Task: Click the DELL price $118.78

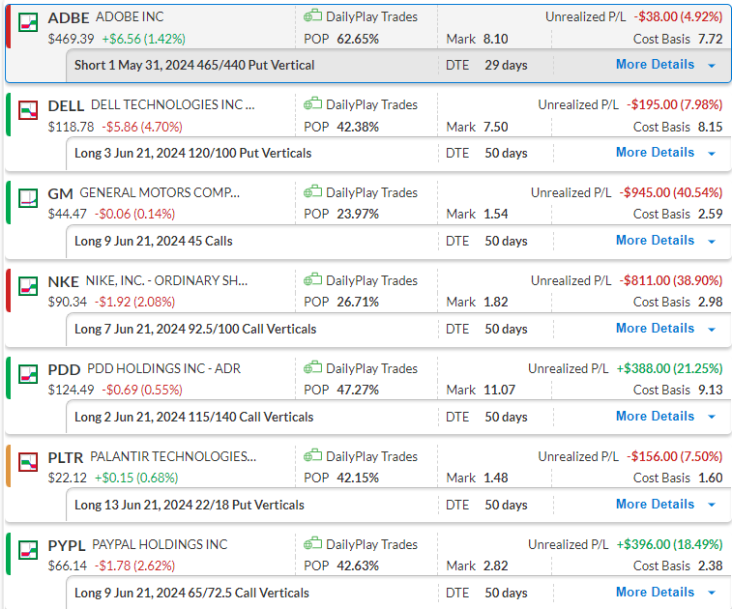Action: tap(71, 127)
